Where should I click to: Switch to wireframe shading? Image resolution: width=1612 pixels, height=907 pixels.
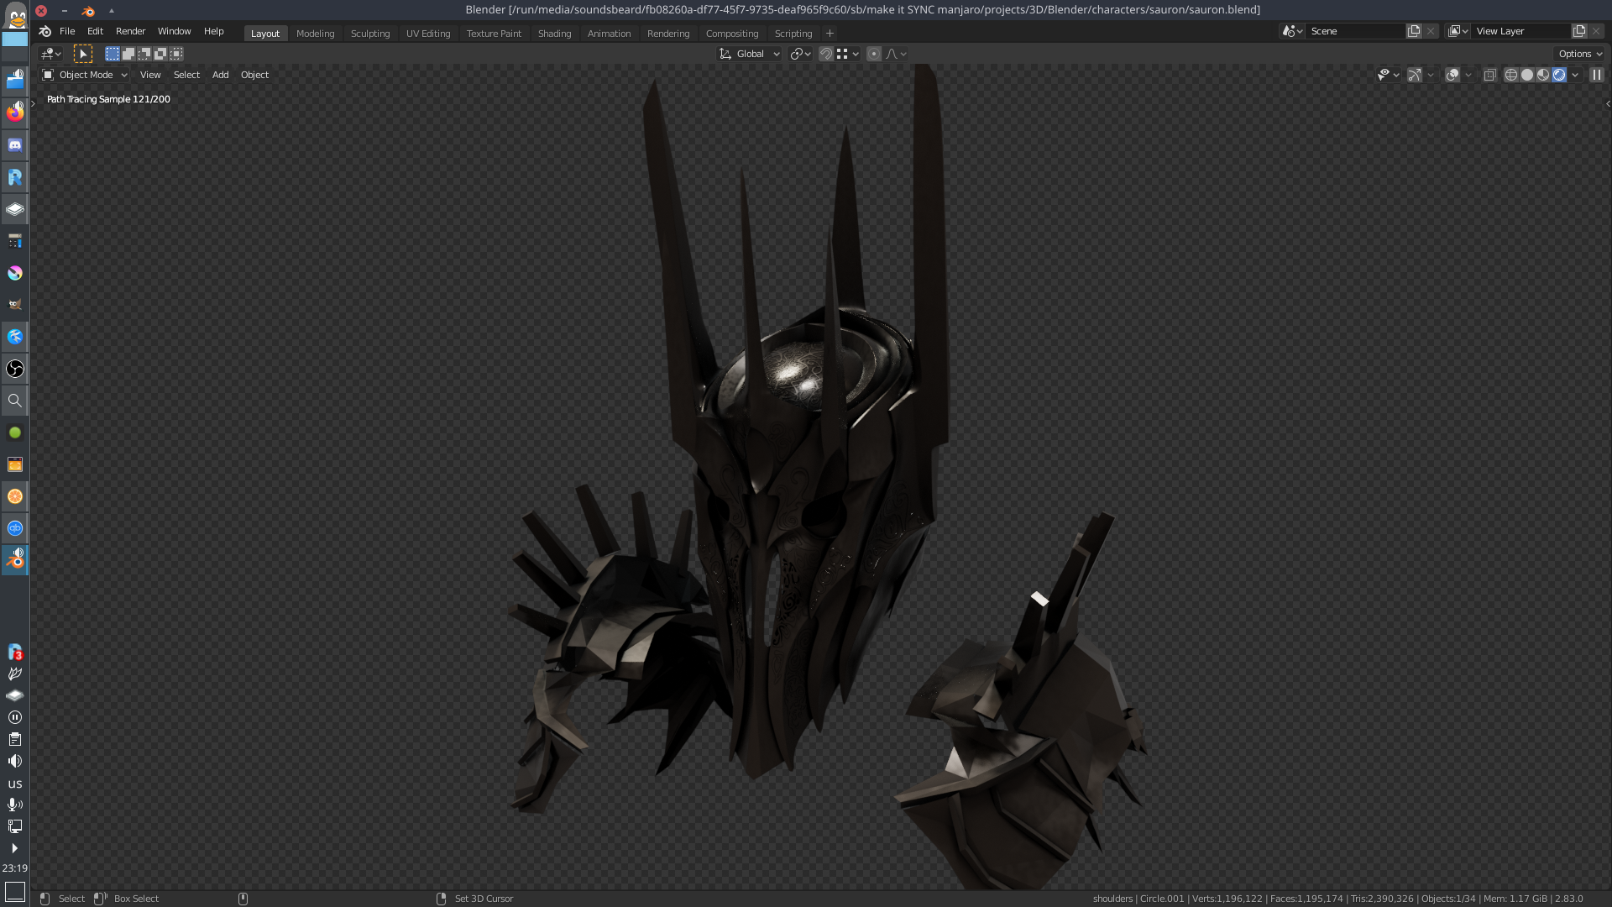(1511, 75)
